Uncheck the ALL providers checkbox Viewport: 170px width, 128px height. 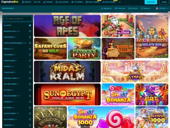coord(30,25)
